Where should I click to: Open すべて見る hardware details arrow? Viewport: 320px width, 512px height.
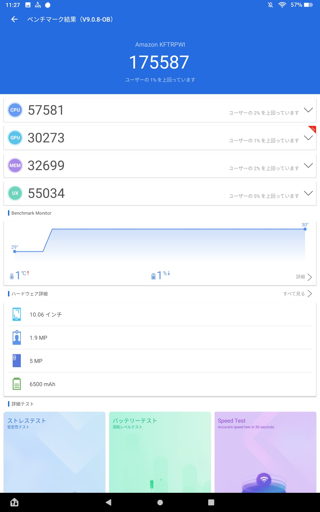tap(310, 294)
